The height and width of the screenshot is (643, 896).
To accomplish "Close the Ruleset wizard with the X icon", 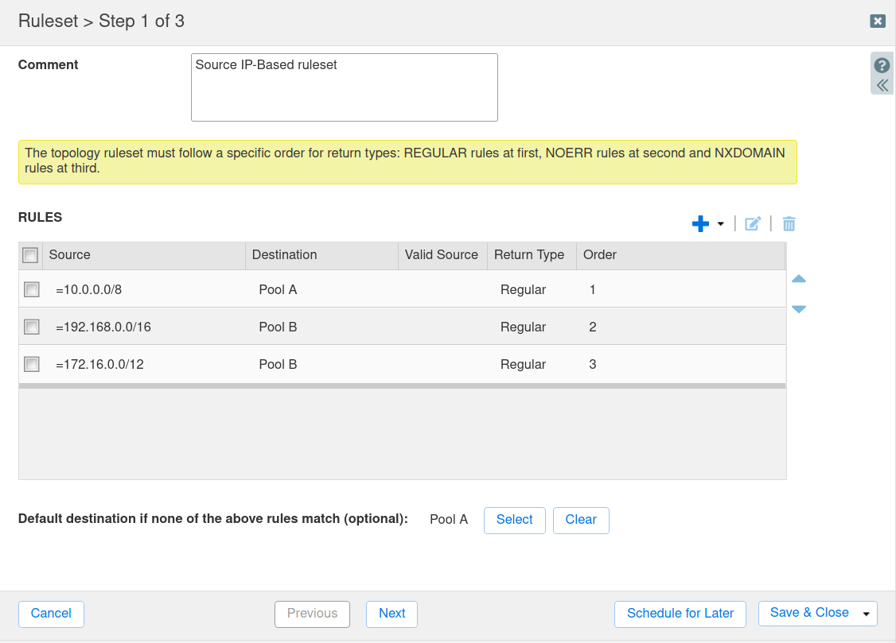I will 877,21.
